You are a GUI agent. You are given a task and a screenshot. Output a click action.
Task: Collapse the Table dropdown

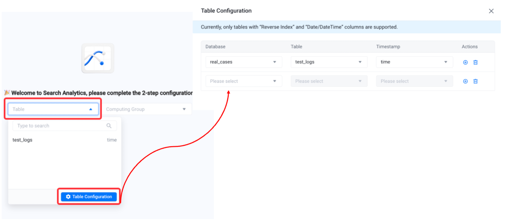[x=53, y=109]
